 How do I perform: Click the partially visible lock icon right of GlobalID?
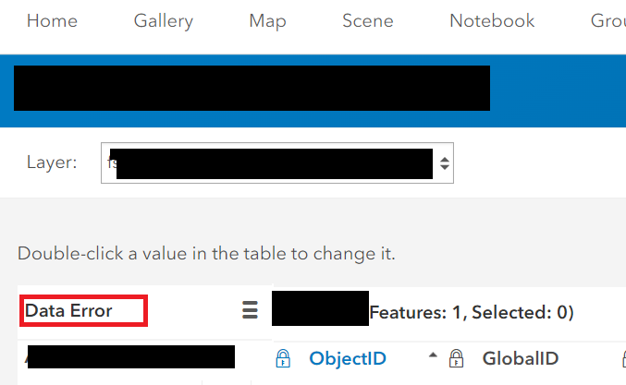(x=623, y=359)
